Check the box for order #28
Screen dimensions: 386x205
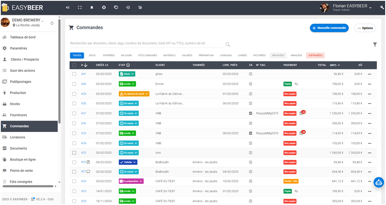coord(74,201)
